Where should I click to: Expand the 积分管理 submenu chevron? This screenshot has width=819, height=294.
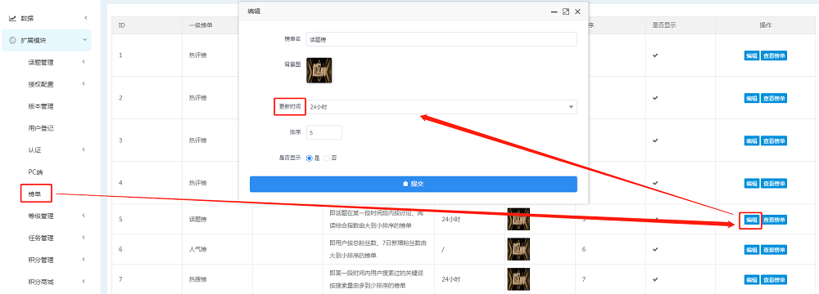point(84,260)
